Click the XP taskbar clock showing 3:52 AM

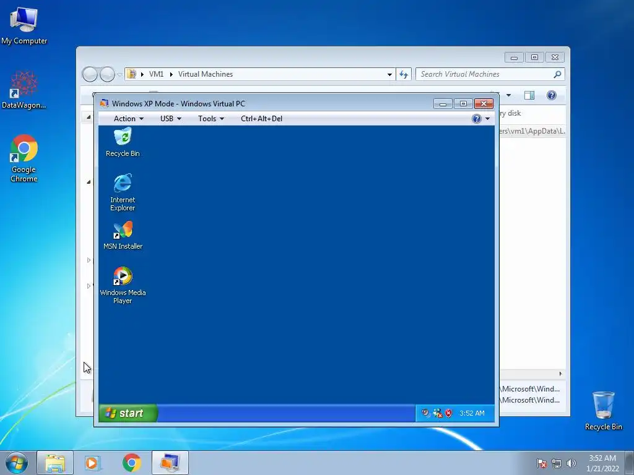click(x=472, y=413)
